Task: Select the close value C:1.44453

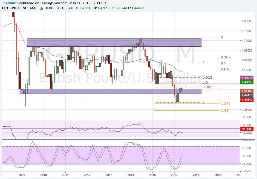Action: click(136, 8)
